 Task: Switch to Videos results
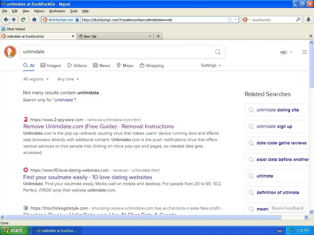[77, 65]
